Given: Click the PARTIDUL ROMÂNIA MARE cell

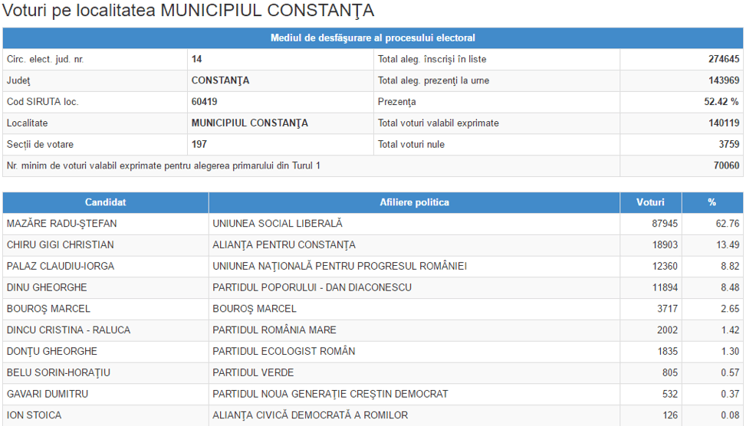Looking at the screenshot, I should [274, 330].
